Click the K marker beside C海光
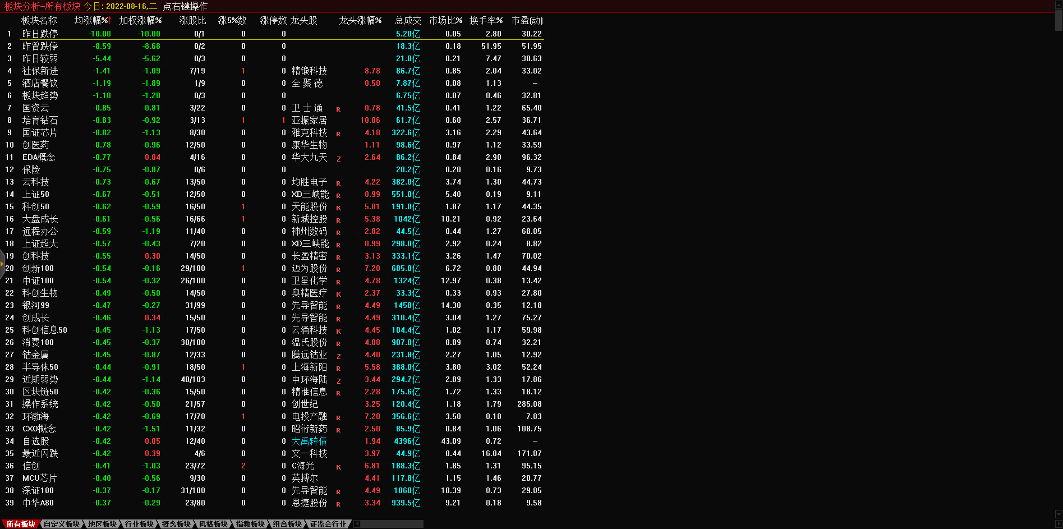 [338, 467]
